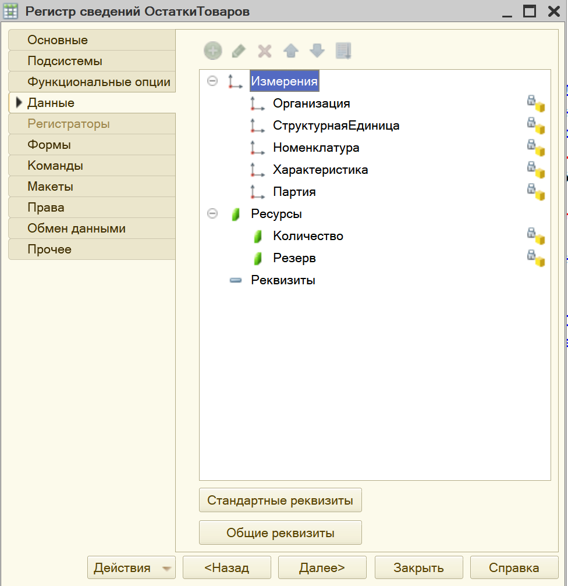
Task: Select the Обмен данными tab
Action: pyautogui.click(x=92, y=228)
